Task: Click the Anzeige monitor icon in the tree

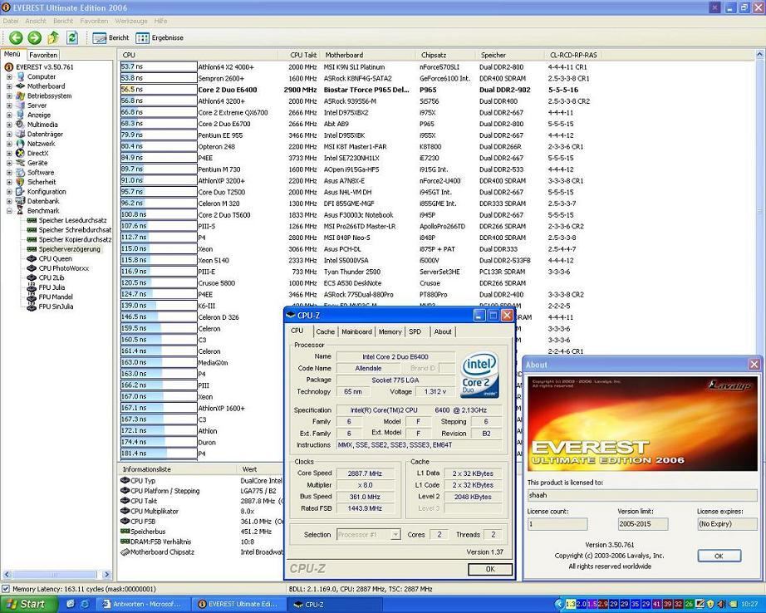Action: click(x=20, y=115)
